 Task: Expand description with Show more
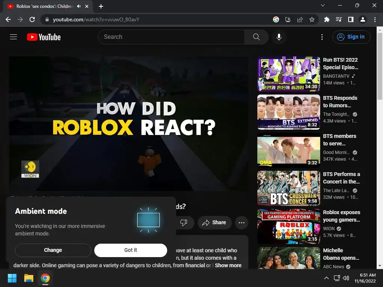point(228,265)
